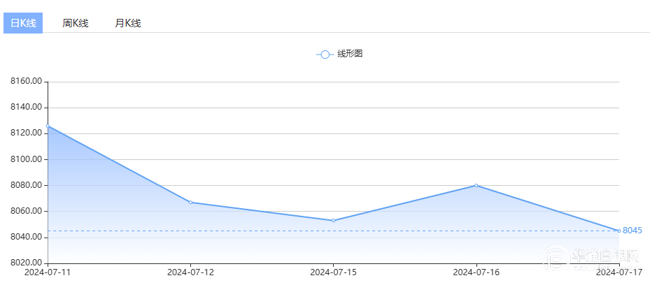
Task: Click the 2024-07-12 x-axis date label
Action: coord(190,272)
